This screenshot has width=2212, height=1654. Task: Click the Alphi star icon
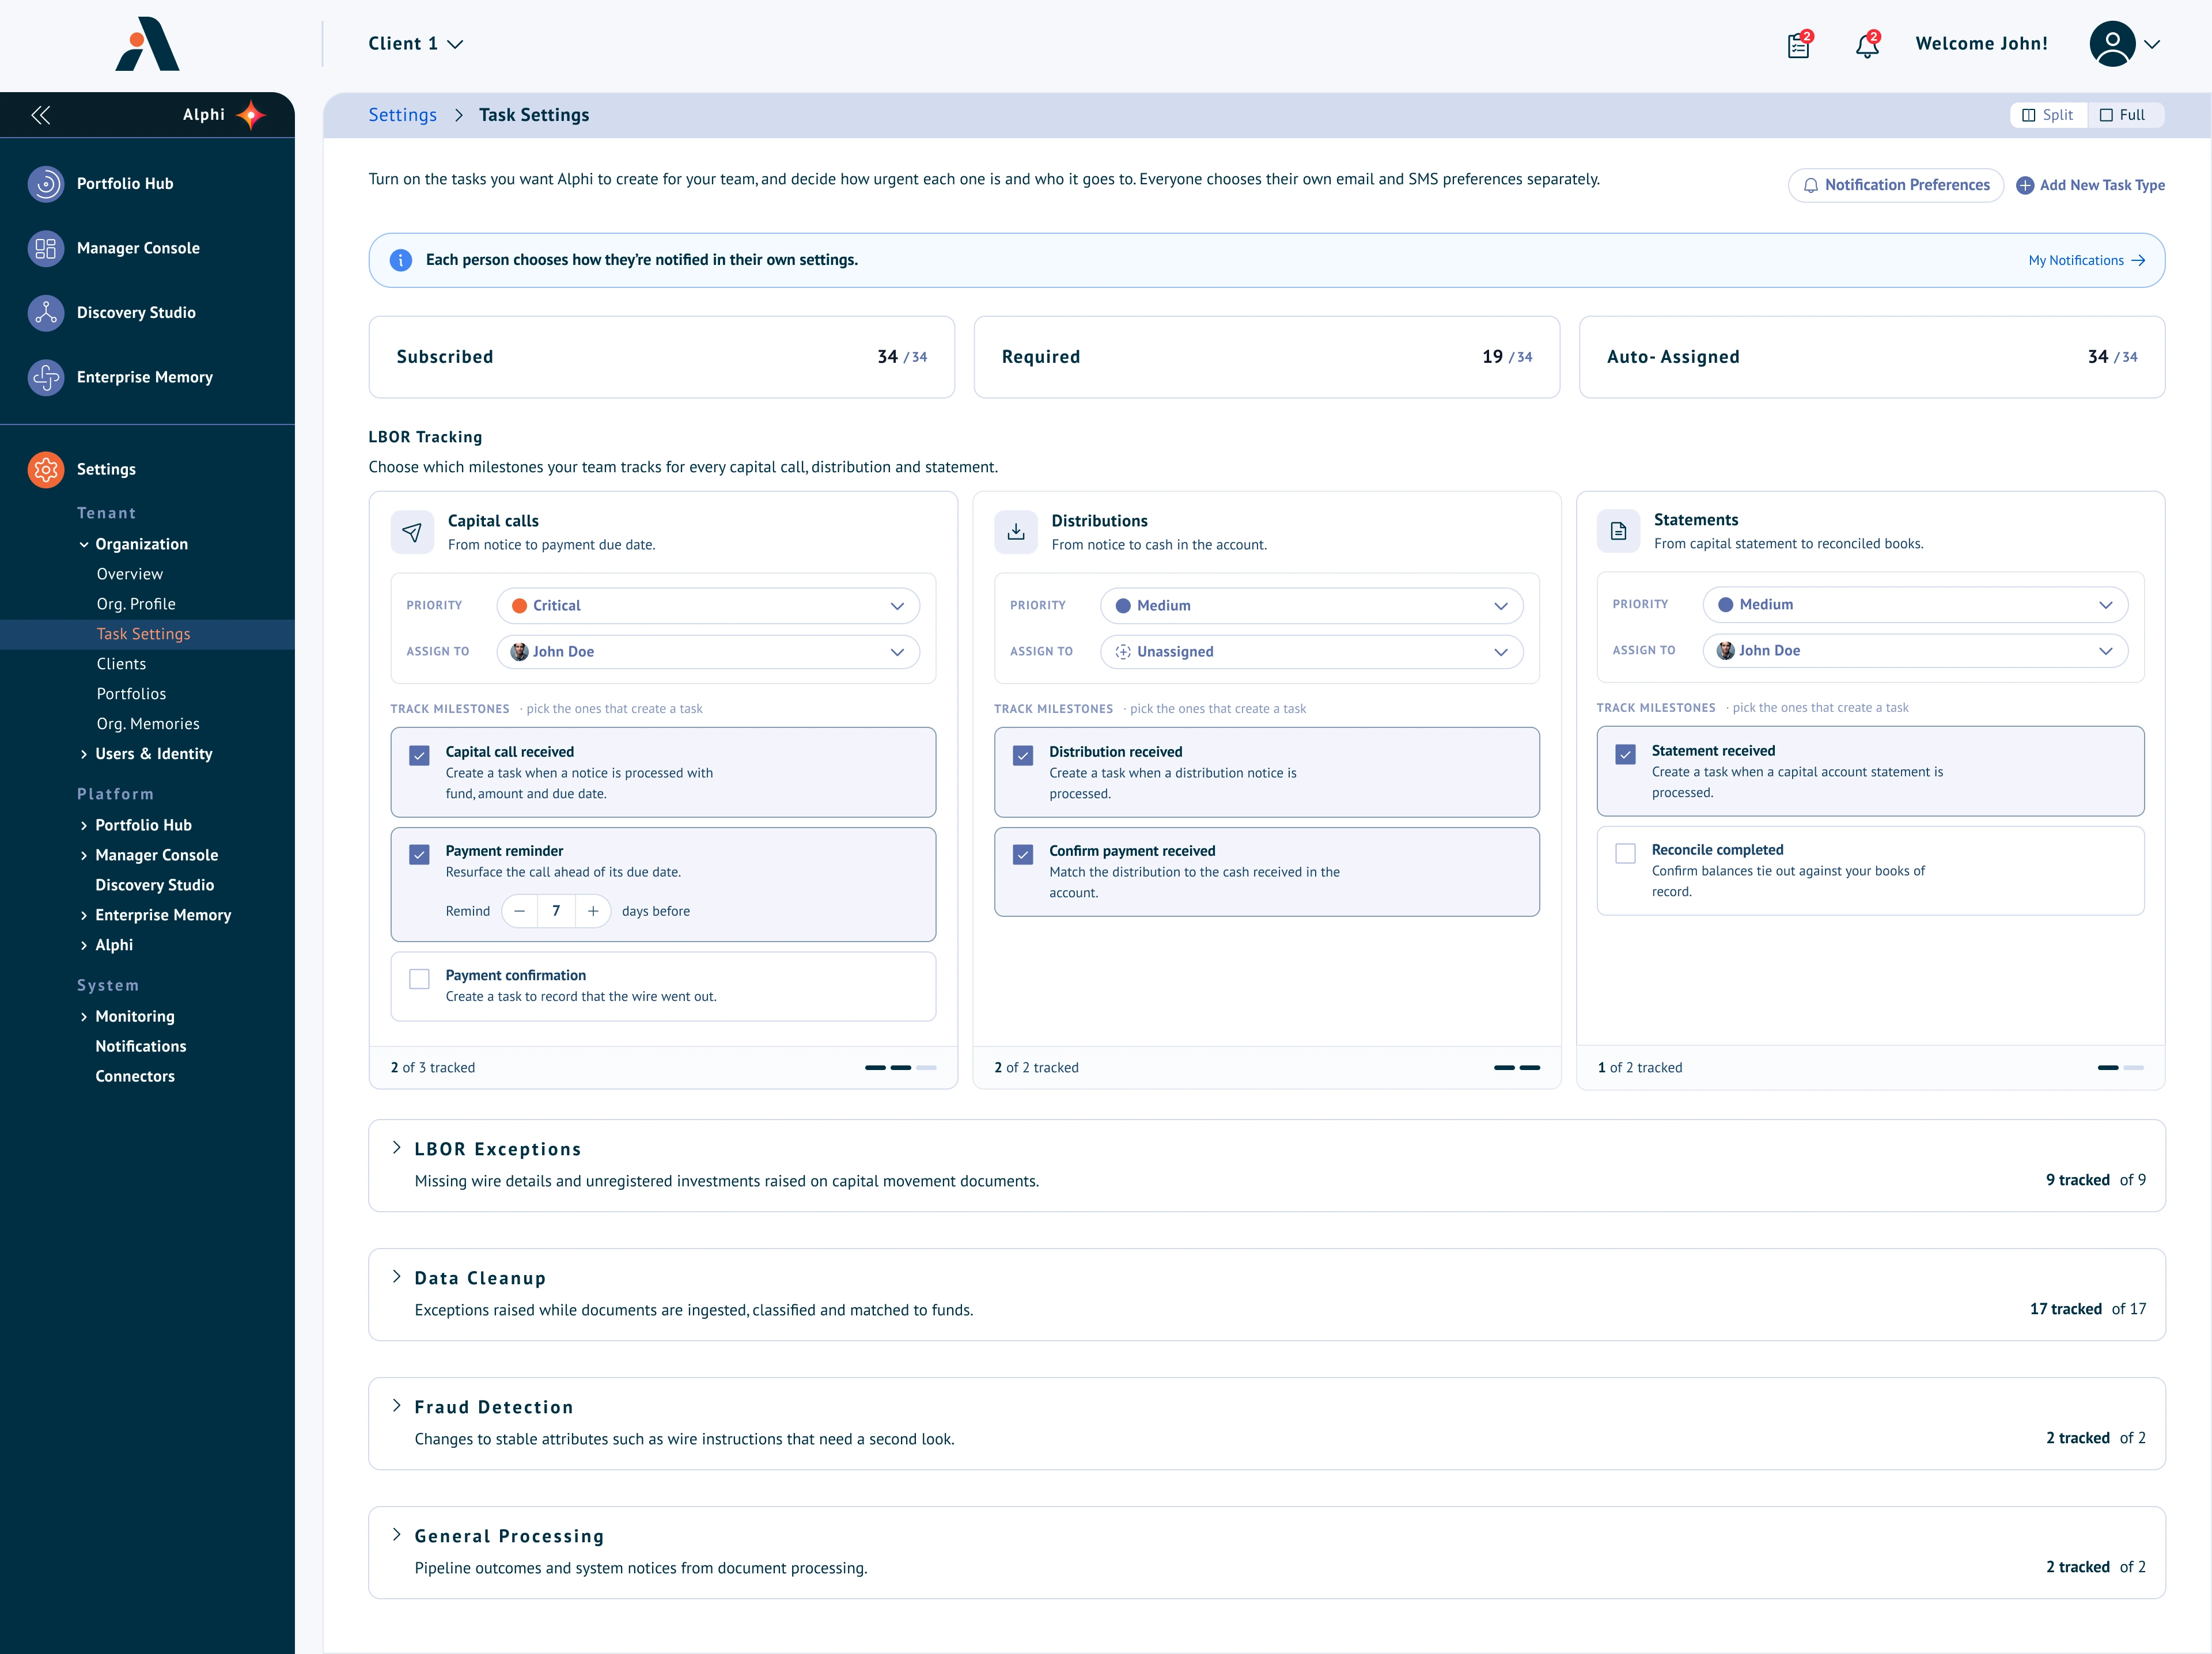tap(251, 115)
